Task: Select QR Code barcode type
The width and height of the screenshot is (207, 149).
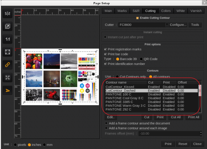Action: [141, 59]
